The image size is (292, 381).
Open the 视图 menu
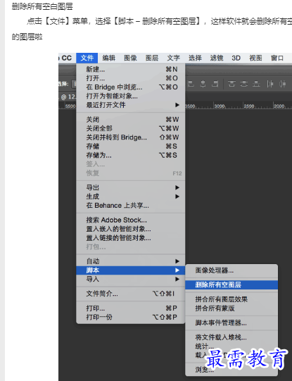(x=255, y=58)
